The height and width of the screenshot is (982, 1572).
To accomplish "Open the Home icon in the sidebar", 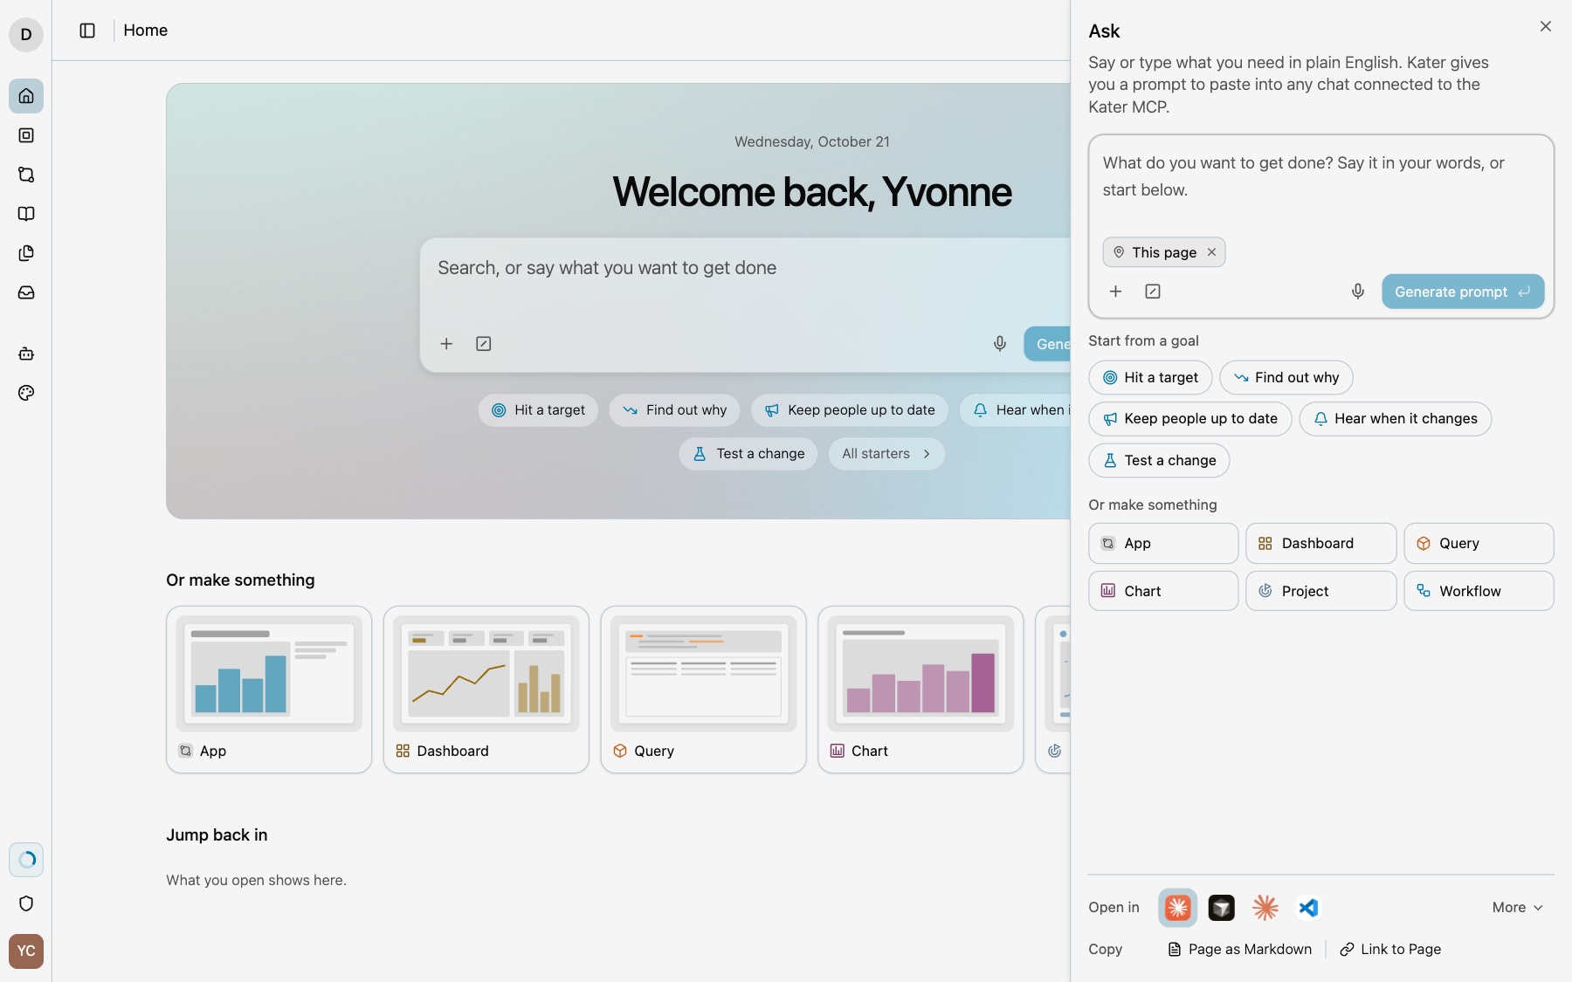I will [26, 96].
